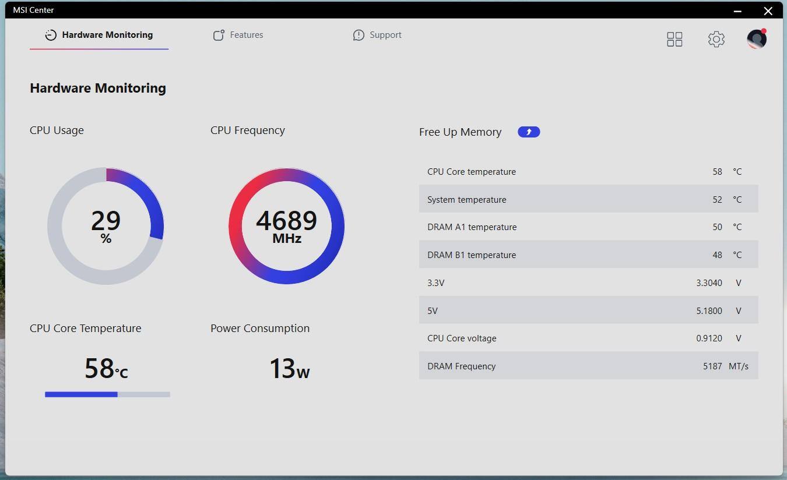
Task: Select the System temperature row
Action: point(588,199)
